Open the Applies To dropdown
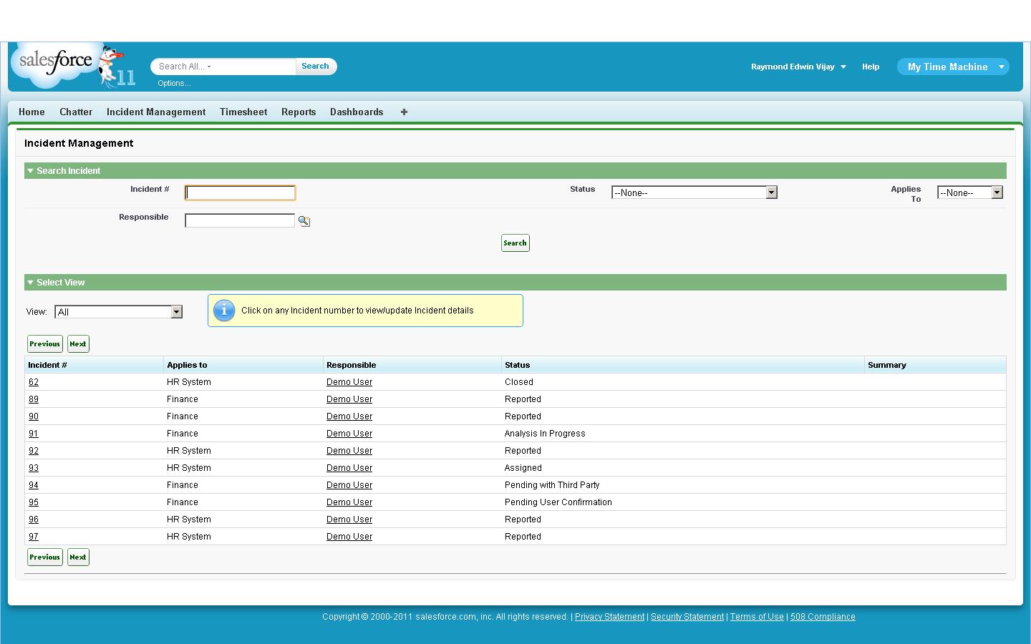This screenshot has width=1031, height=644. [996, 192]
